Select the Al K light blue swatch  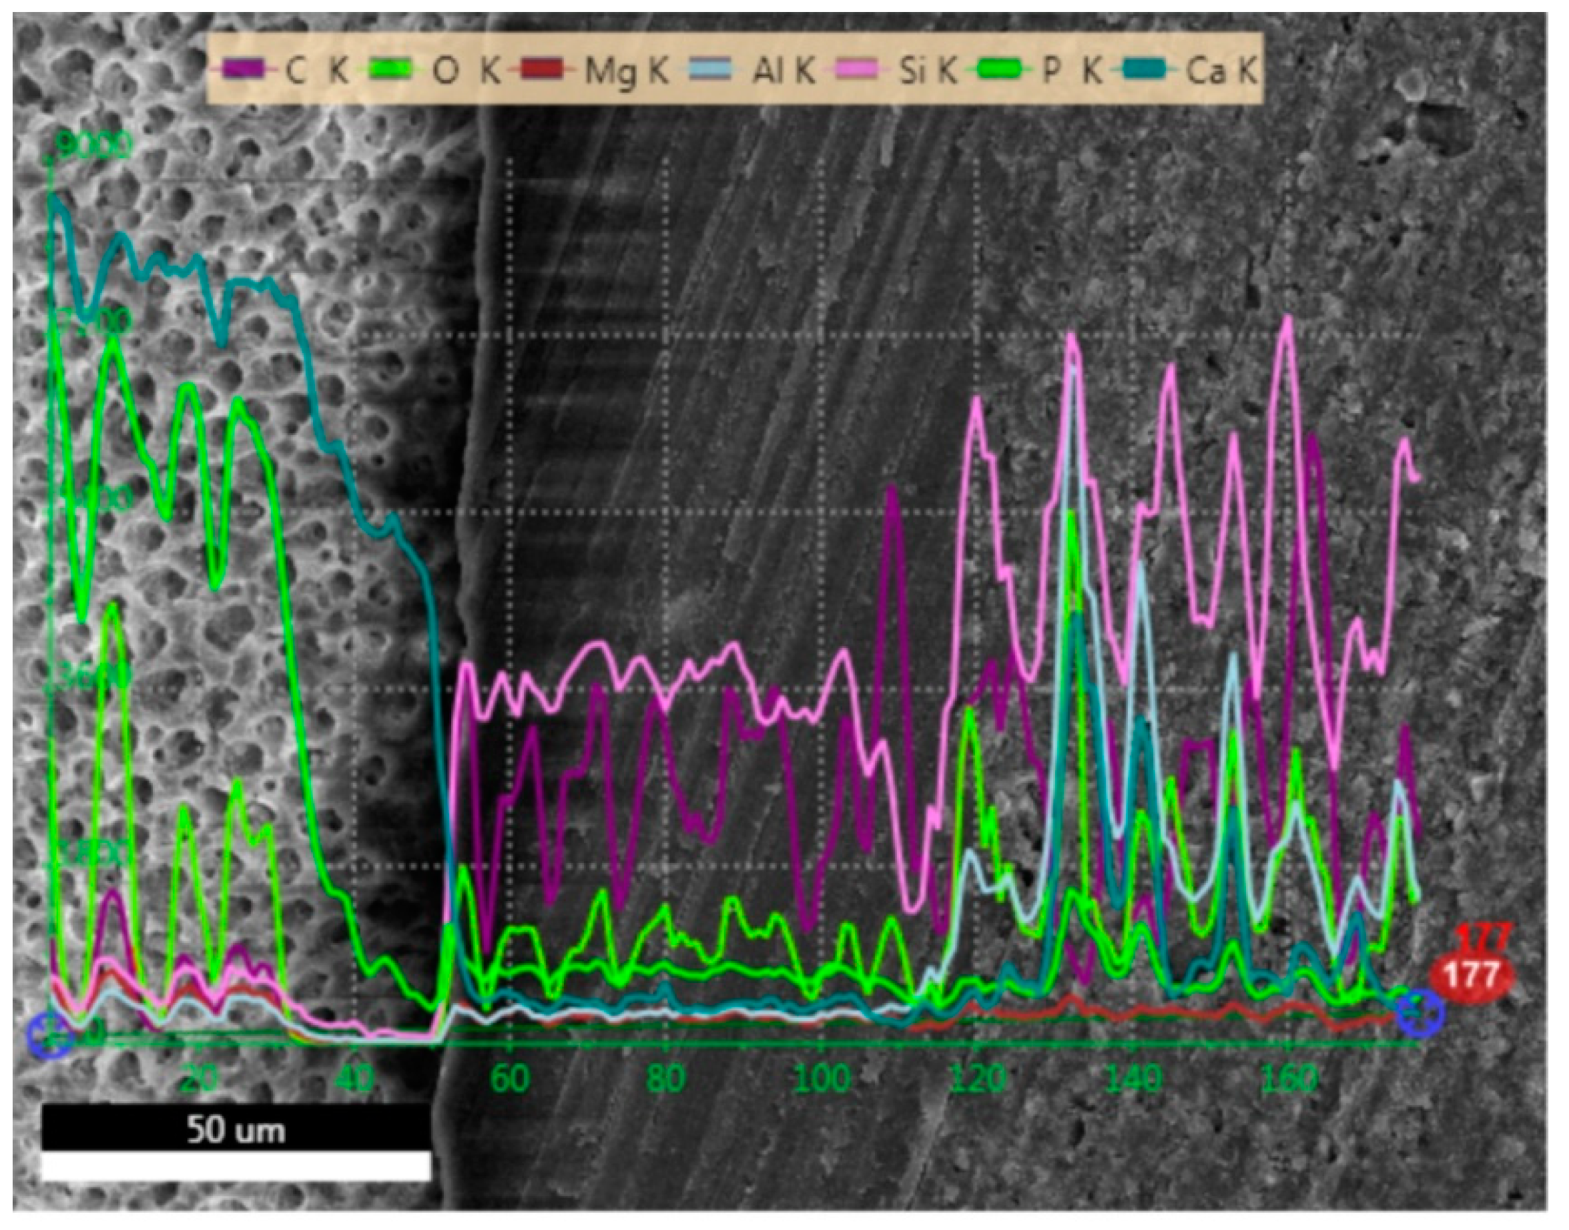[711, 70]
